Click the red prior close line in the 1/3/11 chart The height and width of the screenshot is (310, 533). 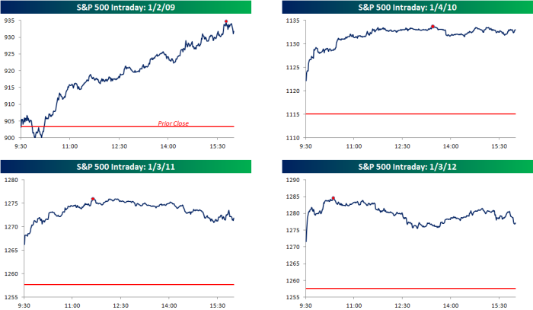pyautogui.click(x=129, y=284)
